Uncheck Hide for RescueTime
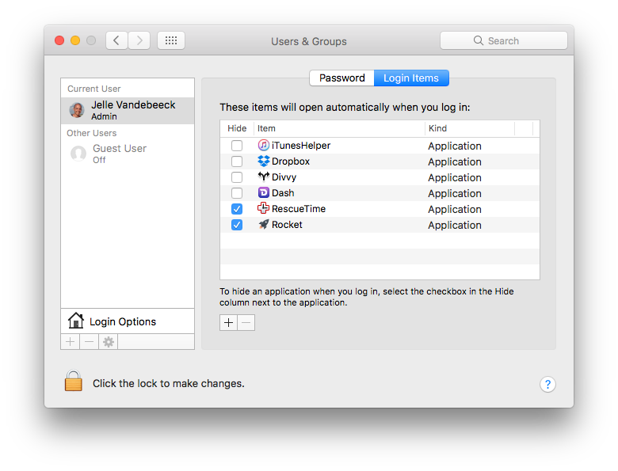Viewport: 618px width, 471px height. pos(237,209)
